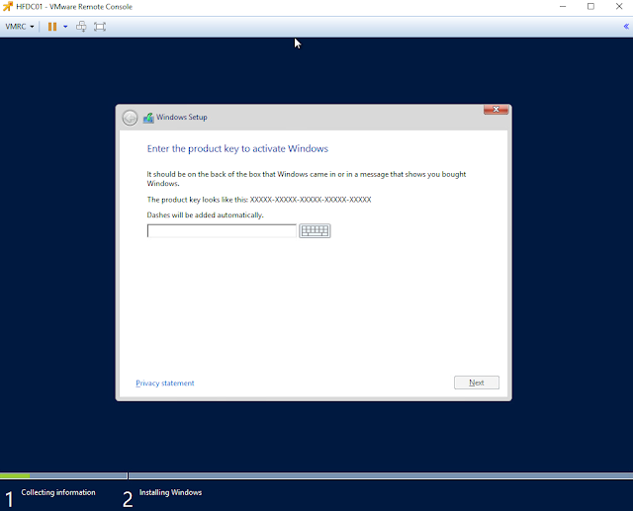Enter full screen mode
Image resolution: width=633 pixels, height=511 pixels.
(x=100, y=27)
